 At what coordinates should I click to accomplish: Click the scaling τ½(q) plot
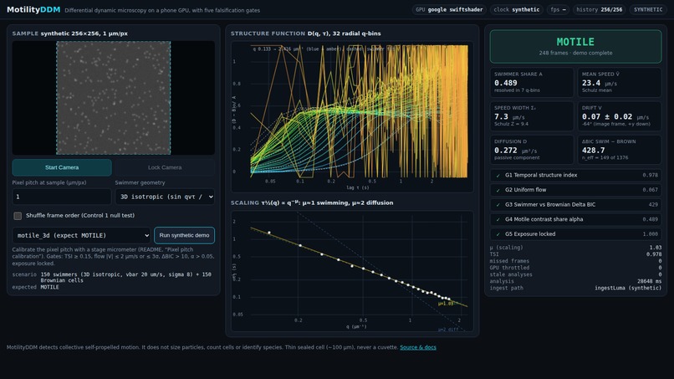352,271
